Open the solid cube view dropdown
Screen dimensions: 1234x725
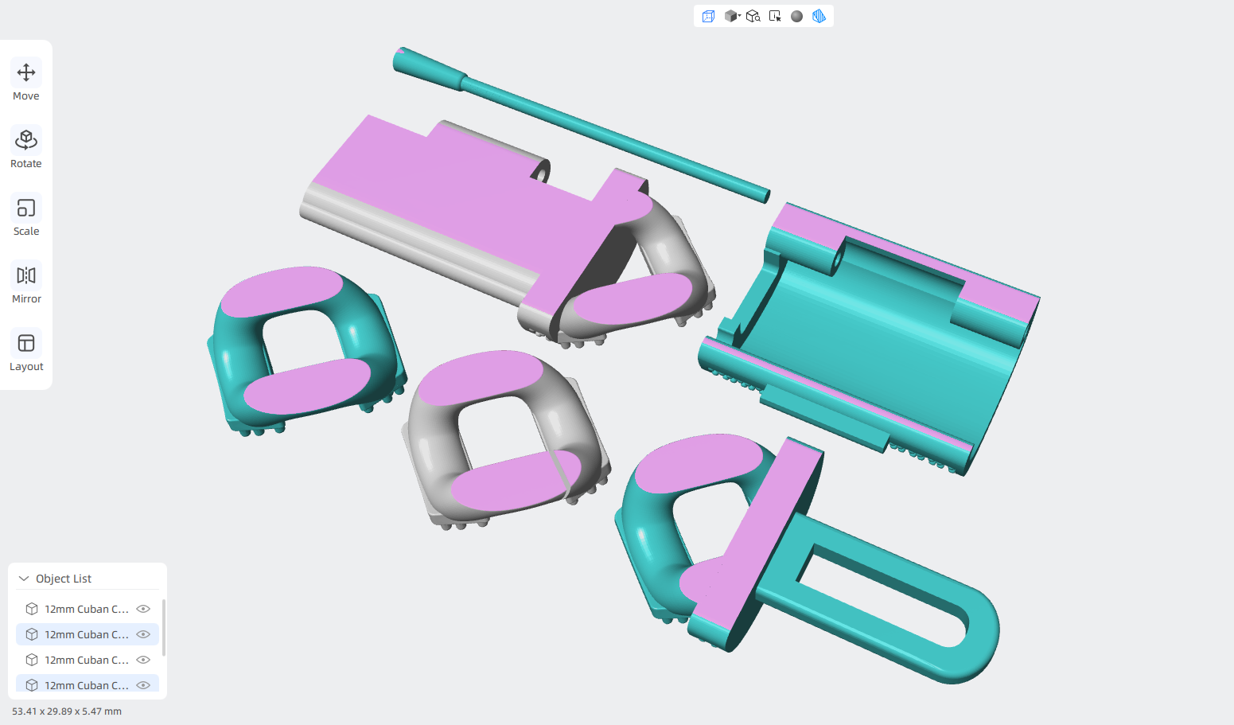tap(733, 16)
